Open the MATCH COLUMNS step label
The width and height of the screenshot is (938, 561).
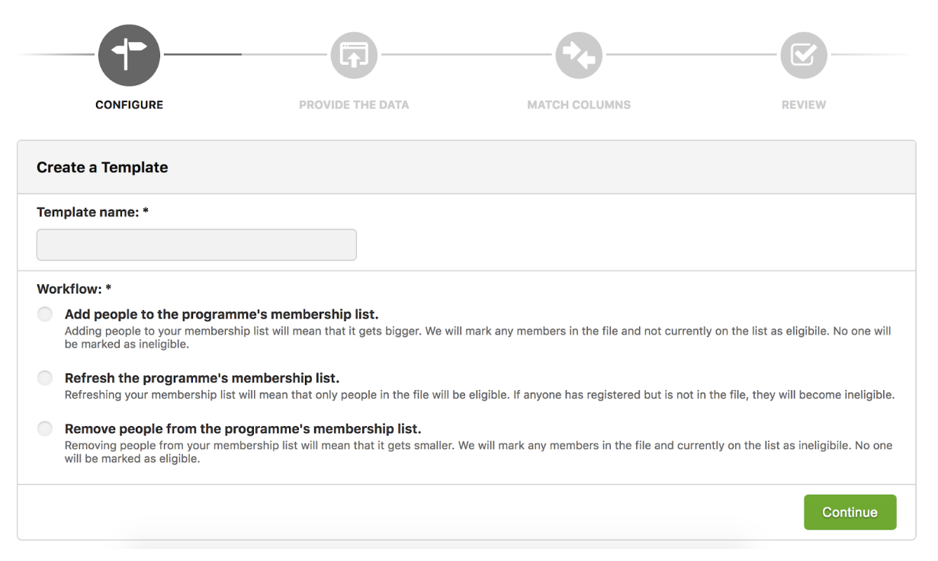[x=579, y=105]
